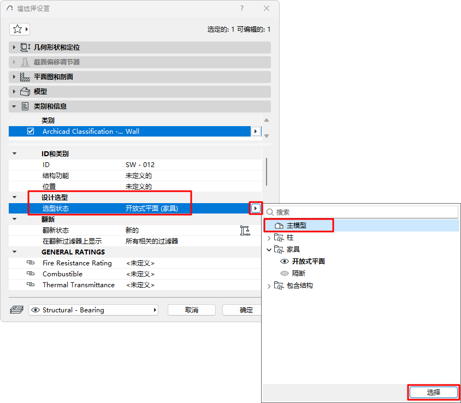
Task: Collapse the 家具 folder in the tree
Action: coord(269,250)
